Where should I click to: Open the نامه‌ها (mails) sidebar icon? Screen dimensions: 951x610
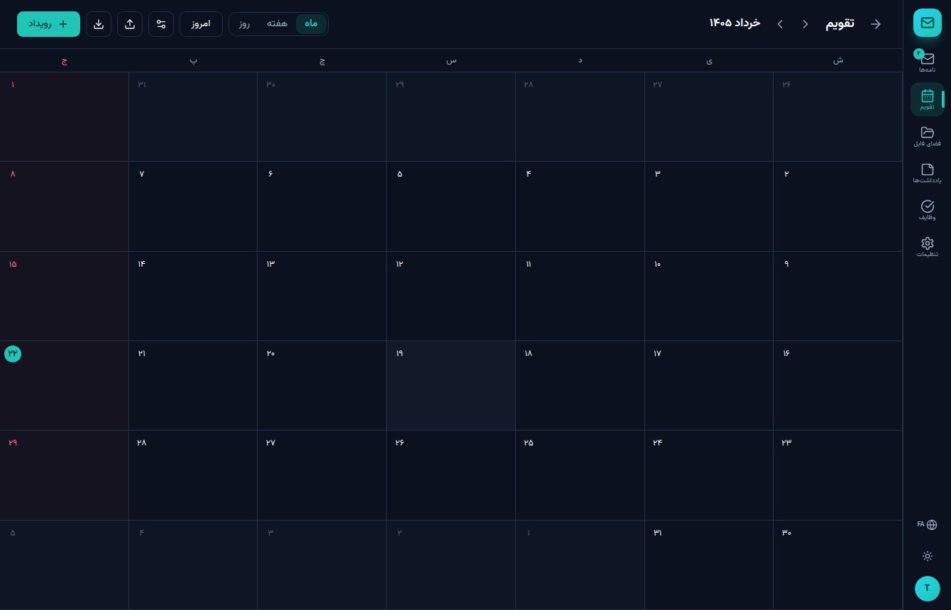pyautogui.click(x=927, y=62)
